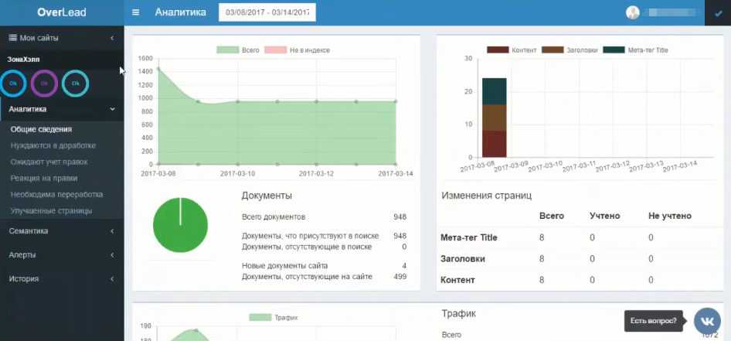This screenshot has height=341, width=731.
Task: Click the Мета-тег Title legend color swatch
Action: coord(614,50)
